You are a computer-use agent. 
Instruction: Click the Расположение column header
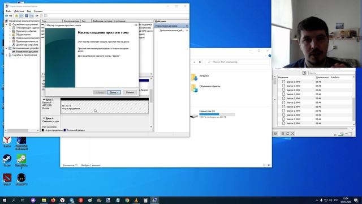tap(71, 21)
